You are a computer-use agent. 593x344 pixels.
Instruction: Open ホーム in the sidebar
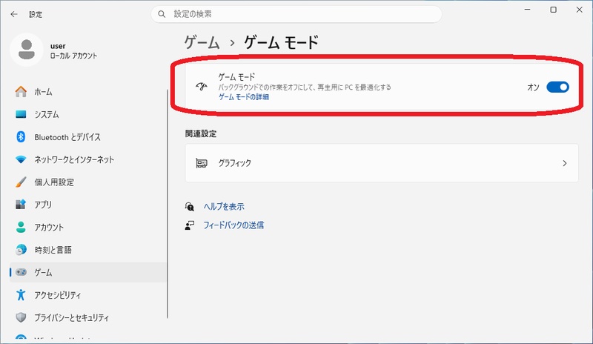point(88,92)
